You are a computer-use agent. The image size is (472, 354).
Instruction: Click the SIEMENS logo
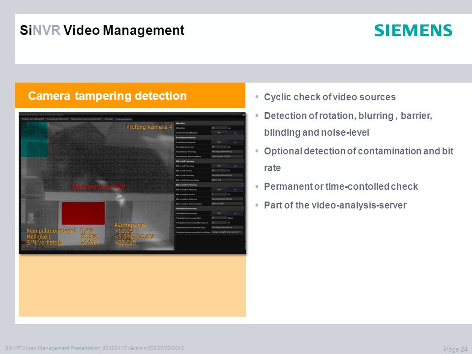413,30
